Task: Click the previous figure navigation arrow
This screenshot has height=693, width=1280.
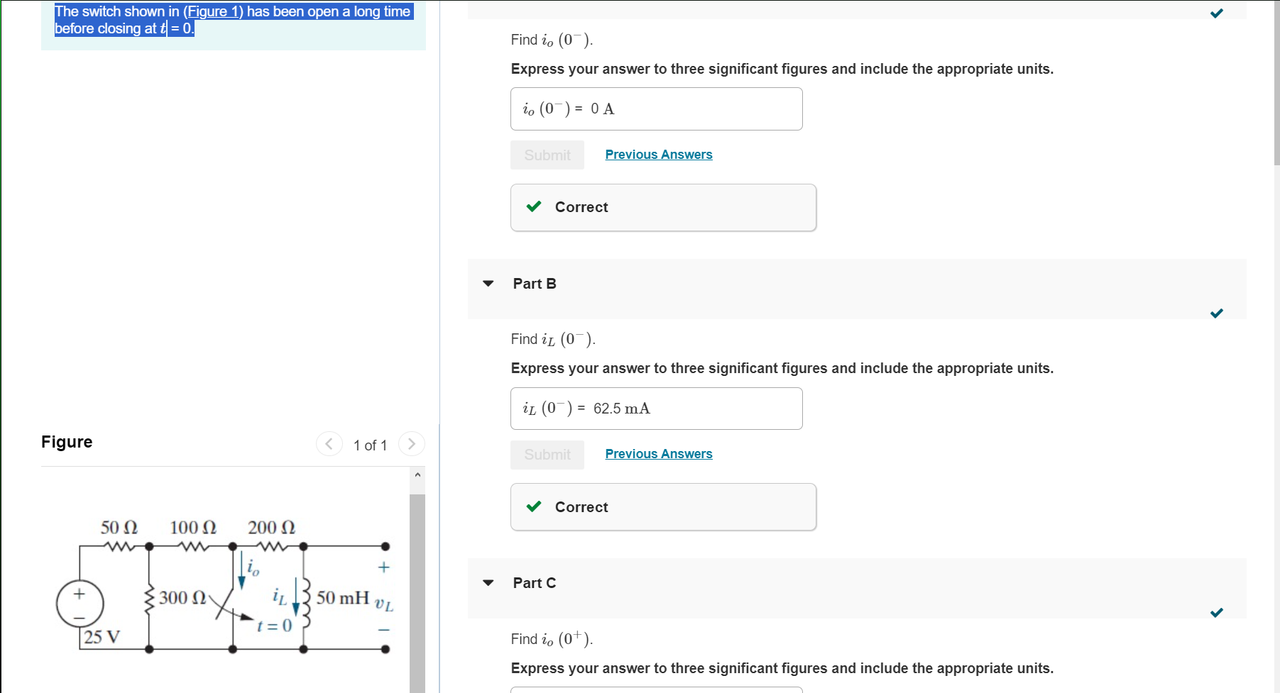Action: click(329, 443)
